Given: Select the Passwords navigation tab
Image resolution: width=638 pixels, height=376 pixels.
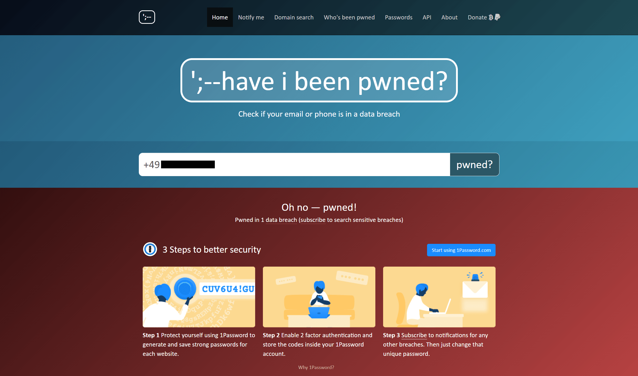Looking at the screenshot, I should click(398, 17).
